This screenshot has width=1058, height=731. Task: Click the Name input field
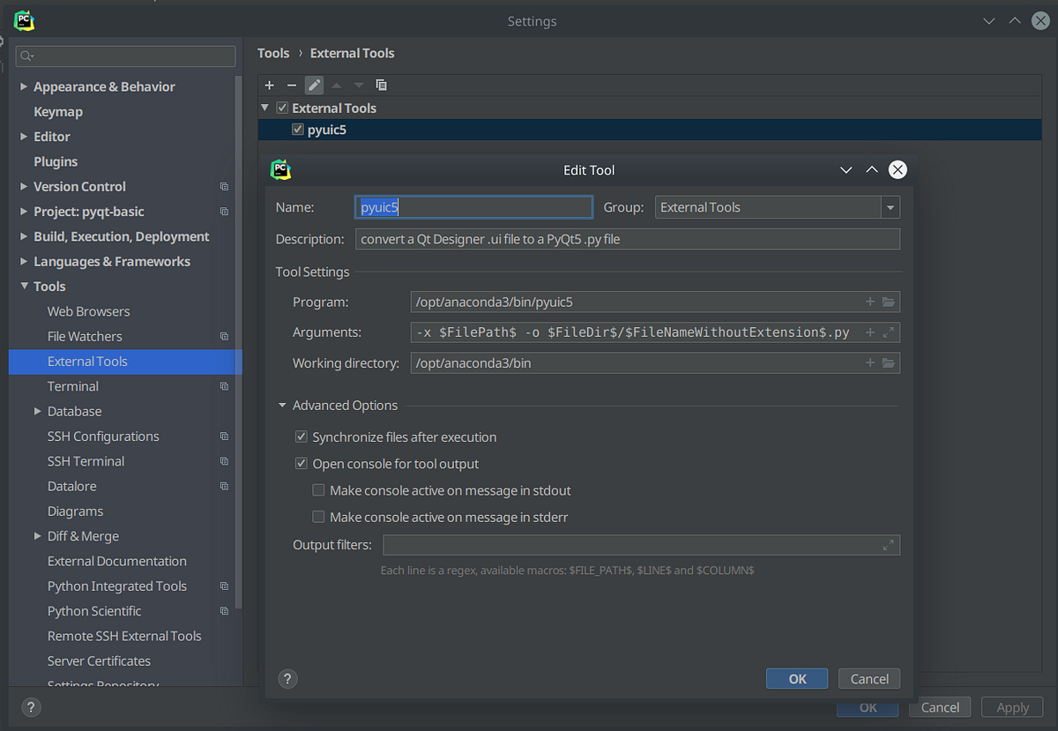click(473, 207)
